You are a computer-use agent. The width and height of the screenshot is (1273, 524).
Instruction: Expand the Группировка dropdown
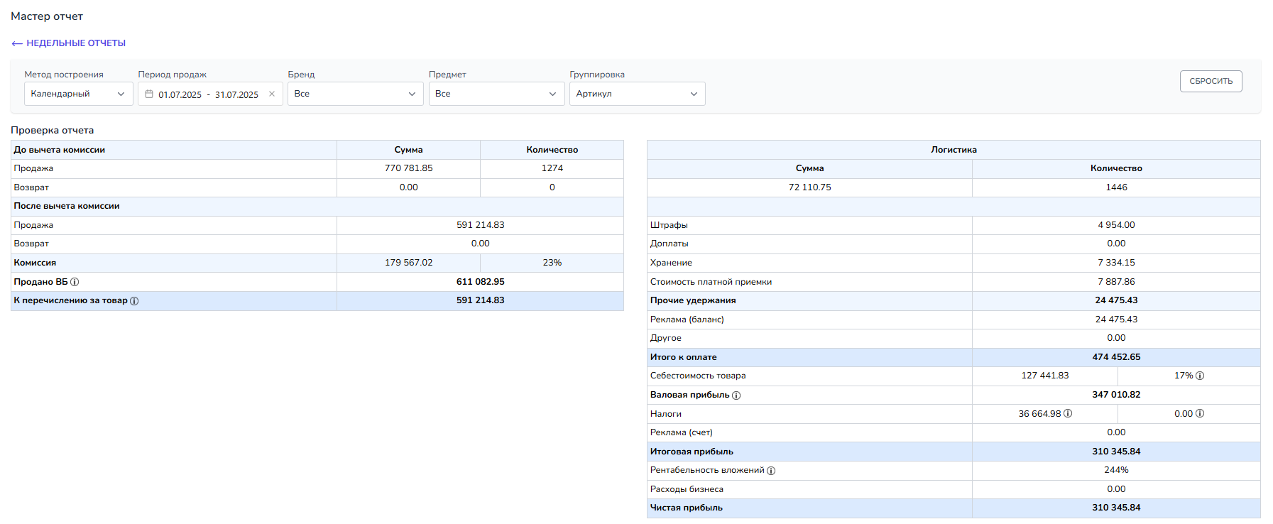coord(637,94)
